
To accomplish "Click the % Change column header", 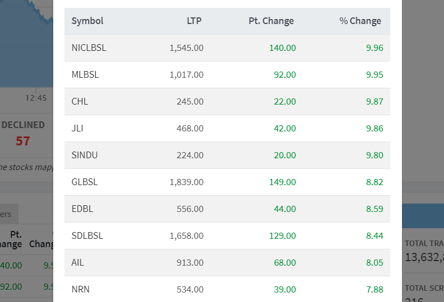I will (360, 21).
